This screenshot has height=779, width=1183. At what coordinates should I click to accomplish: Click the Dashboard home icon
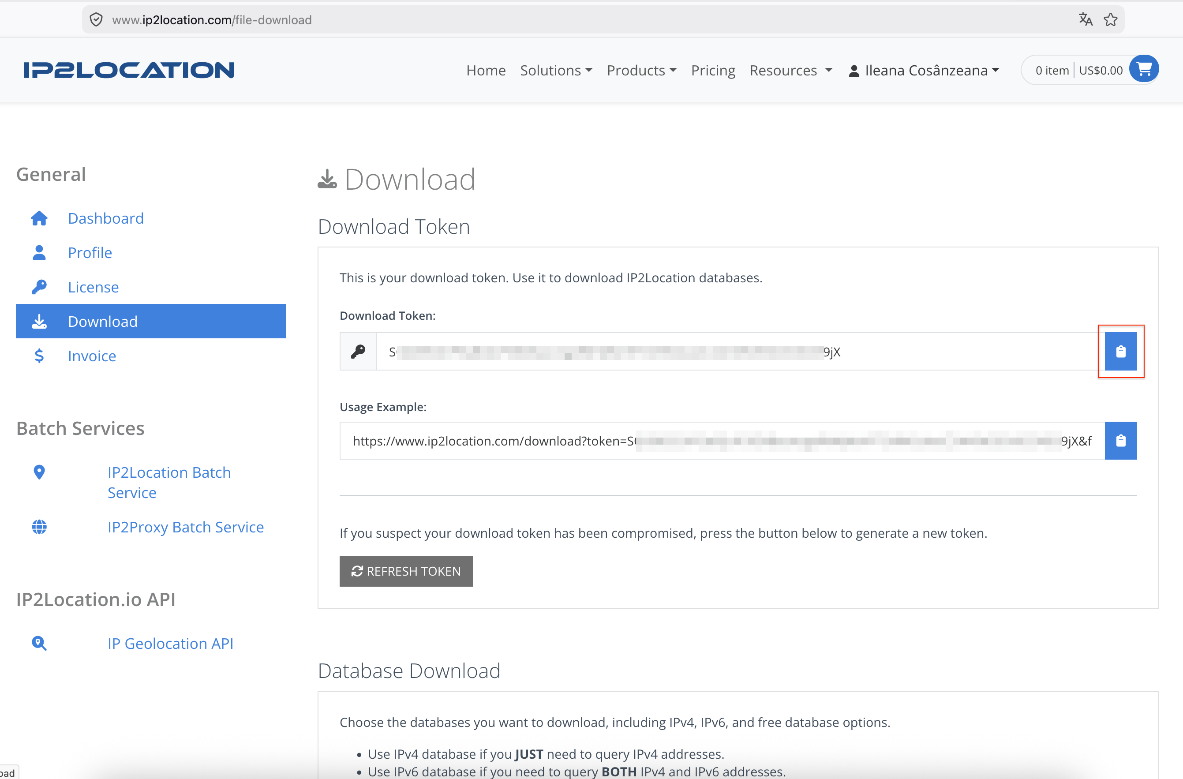click(x=39, y=218)
